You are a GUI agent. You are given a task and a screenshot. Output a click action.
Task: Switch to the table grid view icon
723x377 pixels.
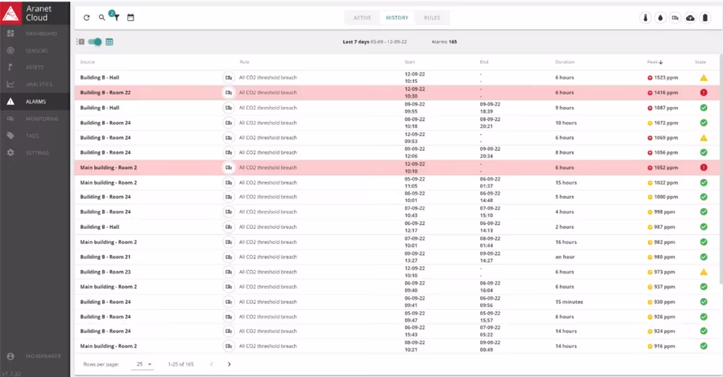[x=109, y=42]
